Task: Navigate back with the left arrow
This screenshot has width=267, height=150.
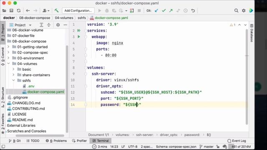Action: [x=28, y=10]
